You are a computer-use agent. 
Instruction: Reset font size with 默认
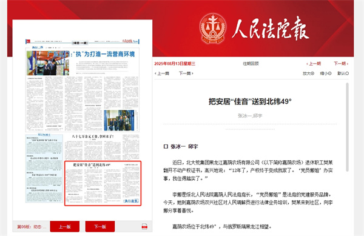(343, 73)
